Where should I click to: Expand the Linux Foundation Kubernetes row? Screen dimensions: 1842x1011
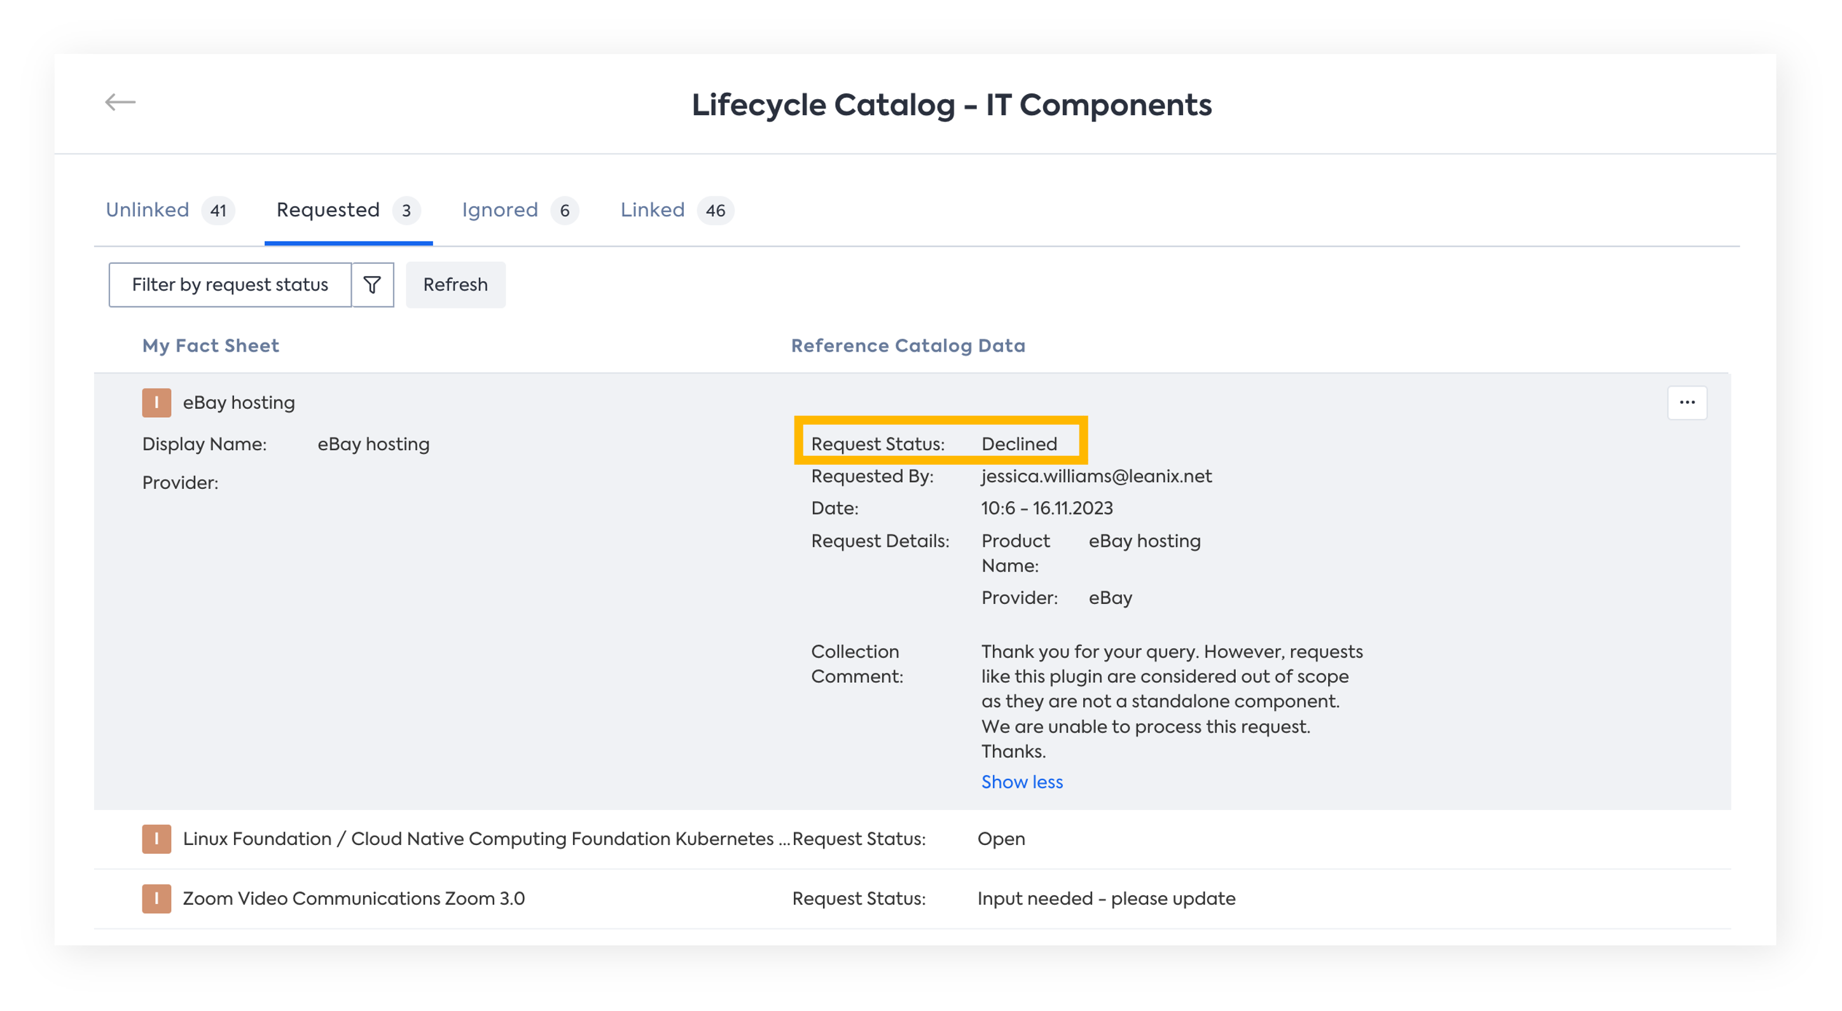911,839
